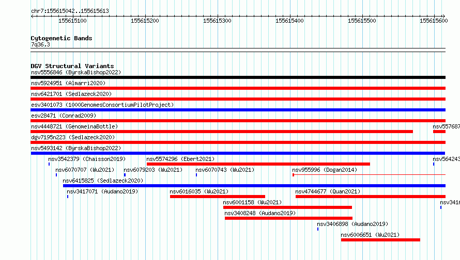The height and width of the screenshot is (260, 460).
Task: Open nsv6001158 (Wu2021) label
Action: click(x=252, y=202)
